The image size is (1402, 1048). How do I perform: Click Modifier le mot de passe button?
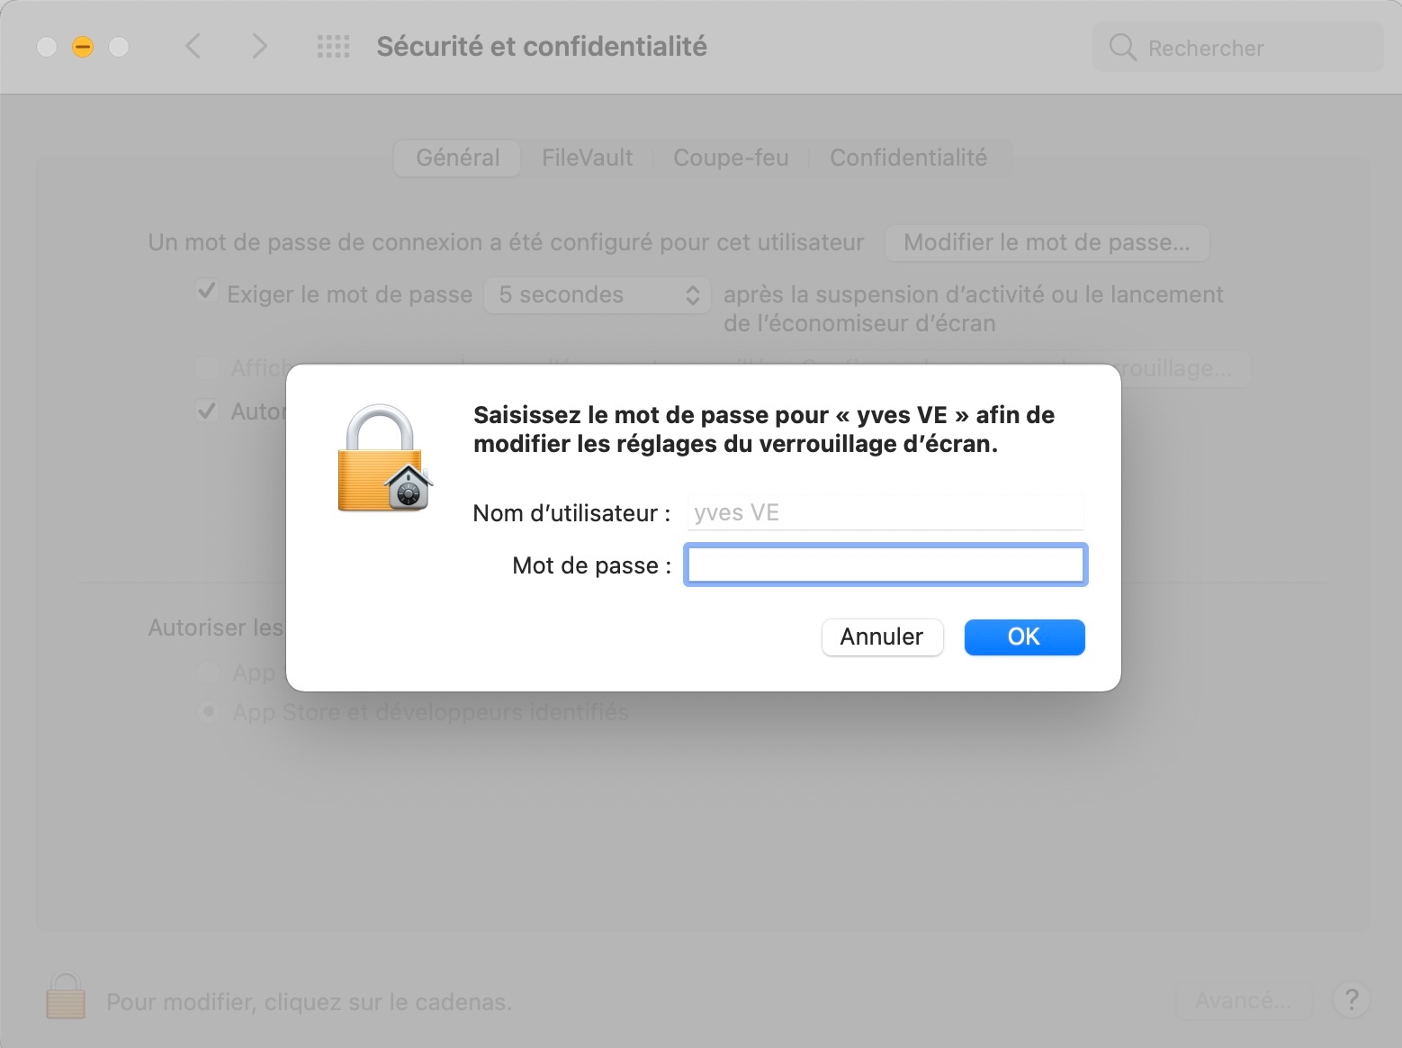click(x=1047, y=243)
